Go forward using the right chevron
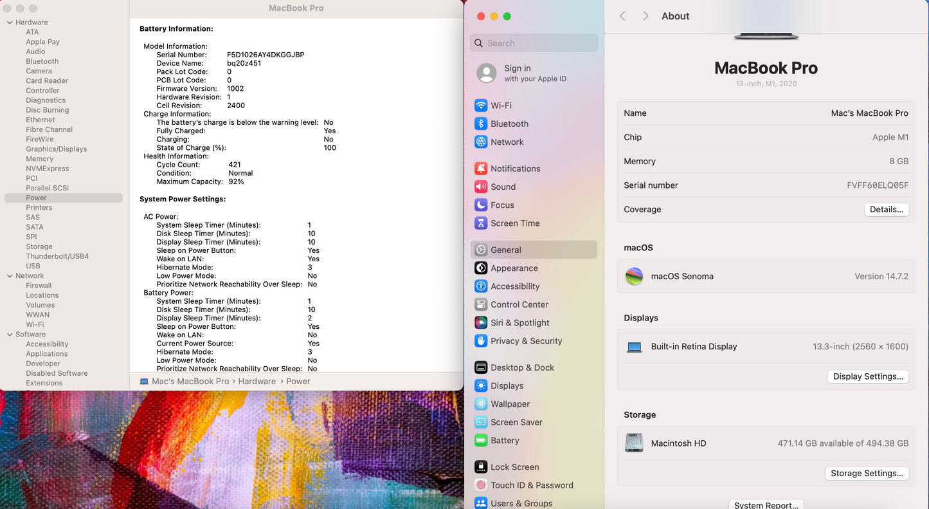 [645, 16]
